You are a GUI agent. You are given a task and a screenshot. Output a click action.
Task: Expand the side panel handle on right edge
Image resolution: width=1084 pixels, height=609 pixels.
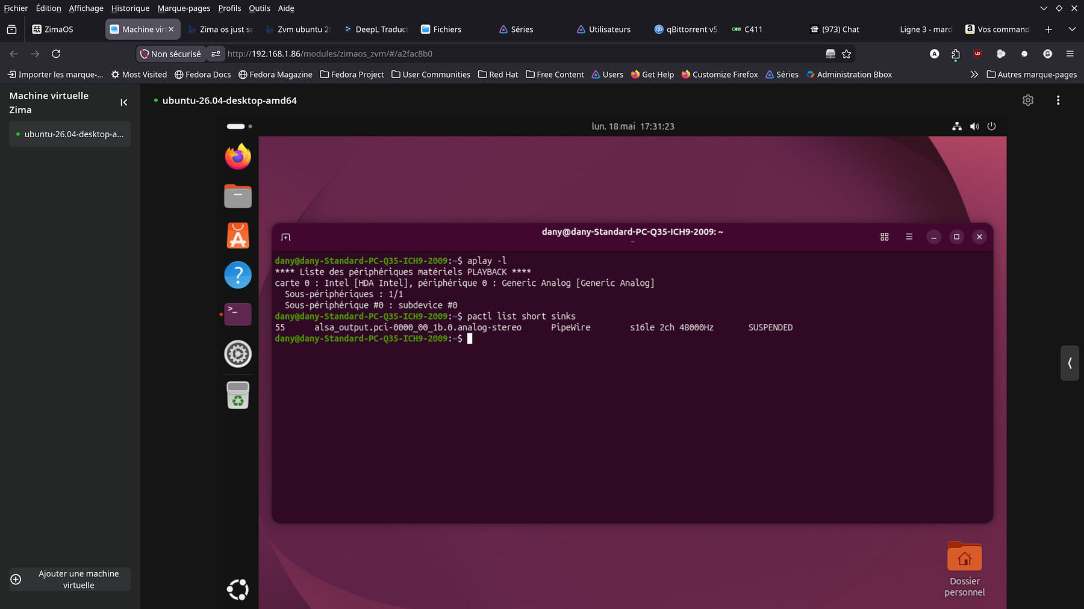[1070, 363]
